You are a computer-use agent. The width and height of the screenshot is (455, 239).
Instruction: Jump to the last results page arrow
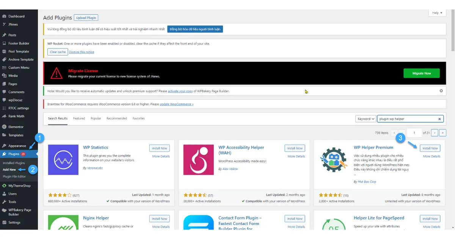click(443, 133)
